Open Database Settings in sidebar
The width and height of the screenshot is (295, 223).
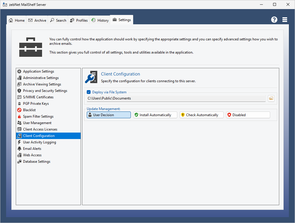coord(37,162)
